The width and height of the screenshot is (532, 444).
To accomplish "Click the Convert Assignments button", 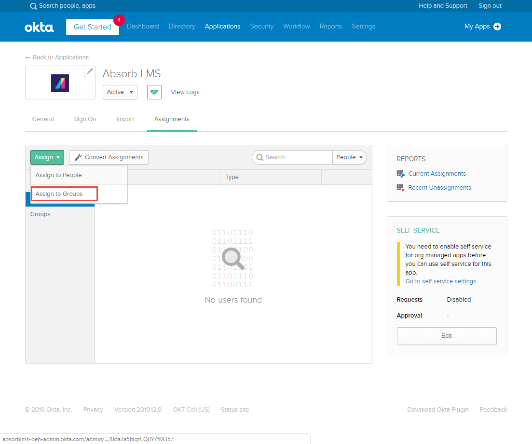I will point(109,157).
